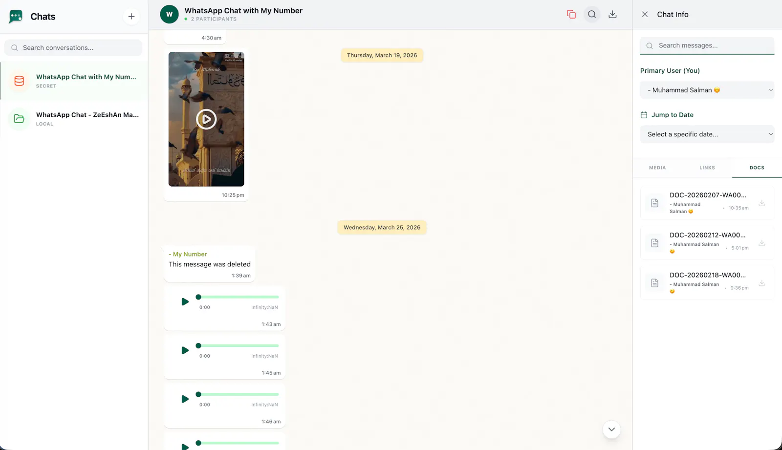This screenshot has width=782, height=450.
Task: Open WhatsApp Chat - ZeEshAn conversation
Action: coord(74,119)
